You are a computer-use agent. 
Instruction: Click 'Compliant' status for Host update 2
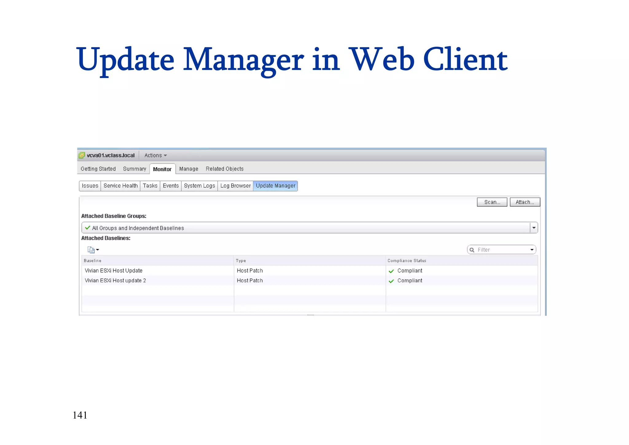[x=410, y=281]
